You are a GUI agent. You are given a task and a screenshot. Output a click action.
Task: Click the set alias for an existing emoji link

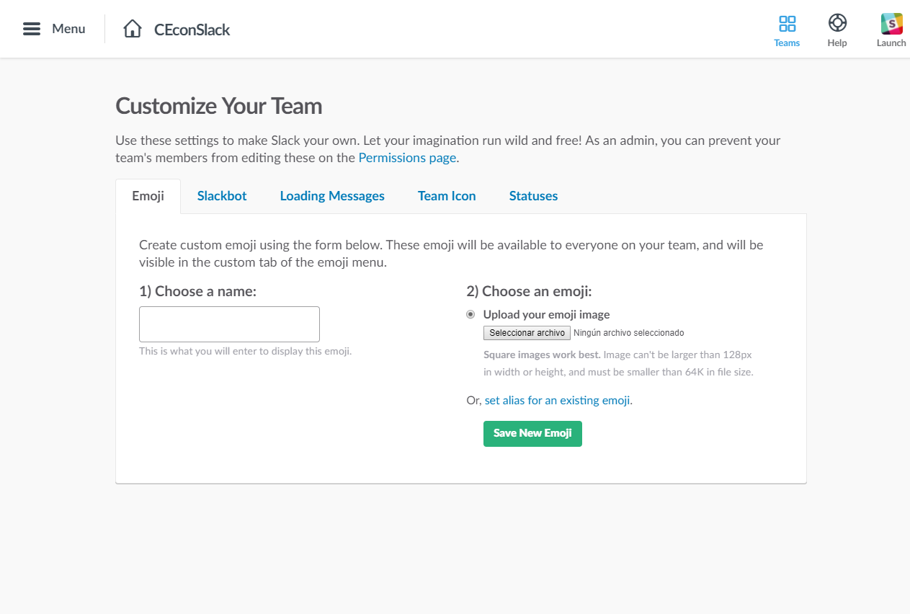558,400
